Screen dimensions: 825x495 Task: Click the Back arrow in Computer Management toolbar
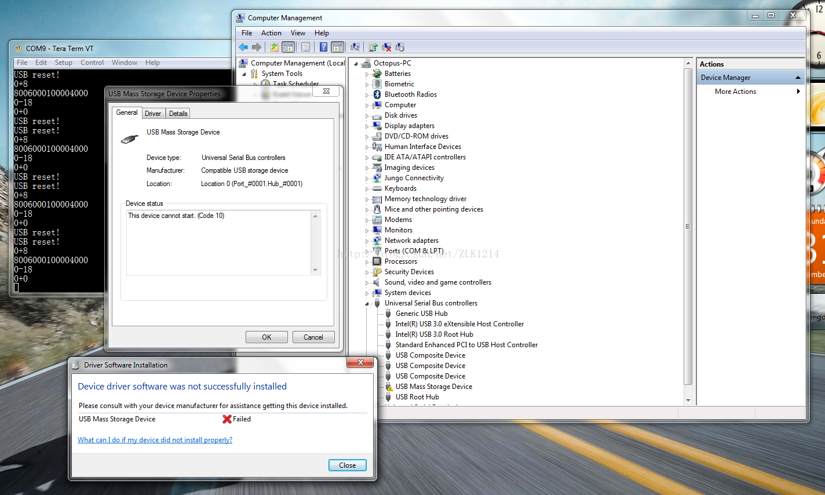243,47
